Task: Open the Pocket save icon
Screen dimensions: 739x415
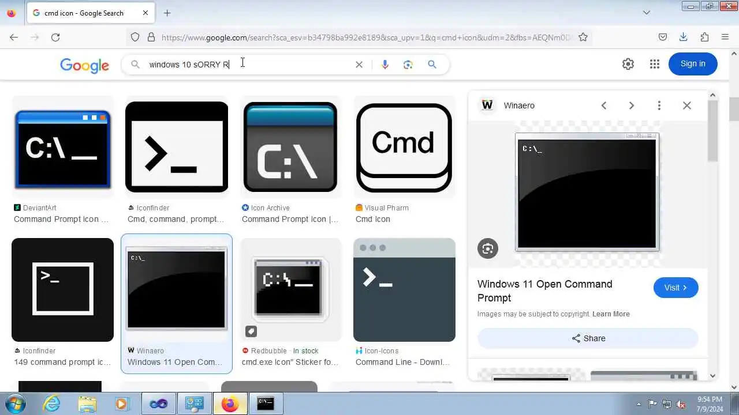Action: click(x=663, y=37)
